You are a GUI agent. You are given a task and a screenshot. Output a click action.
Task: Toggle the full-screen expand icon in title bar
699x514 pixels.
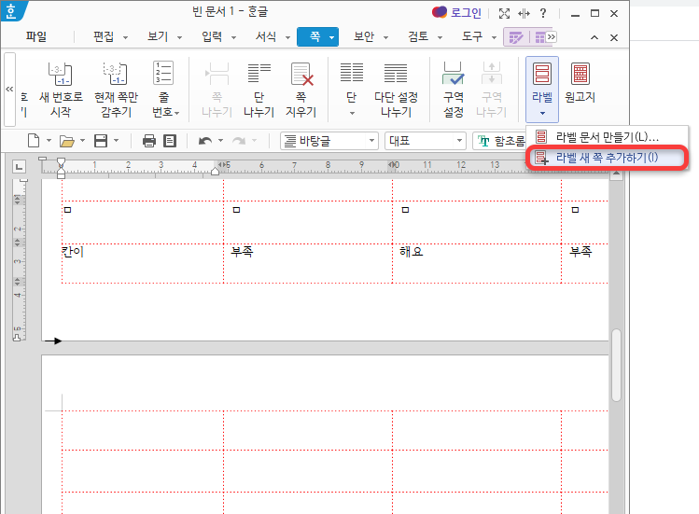(504, 13)
